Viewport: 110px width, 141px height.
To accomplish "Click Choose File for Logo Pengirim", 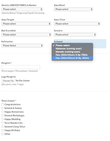I will click(8, 81).
